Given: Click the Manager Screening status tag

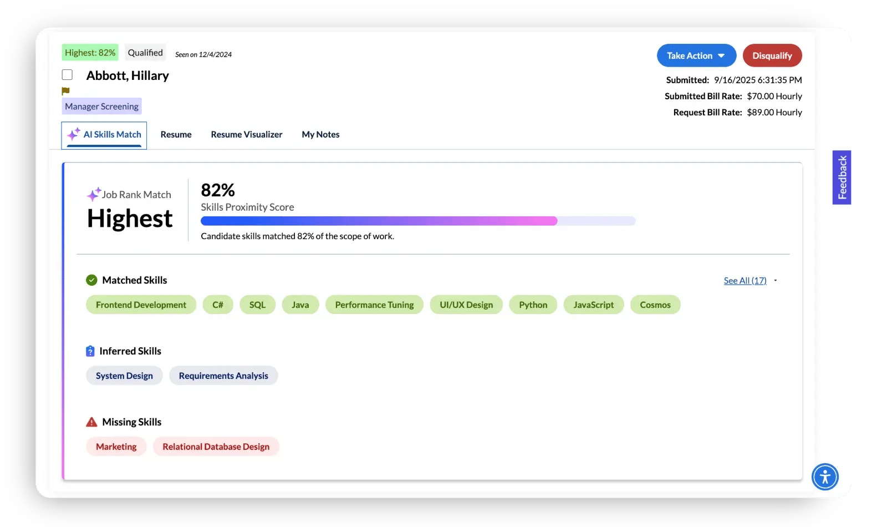Looking at the screenshot, I should [x=101, y=107].
